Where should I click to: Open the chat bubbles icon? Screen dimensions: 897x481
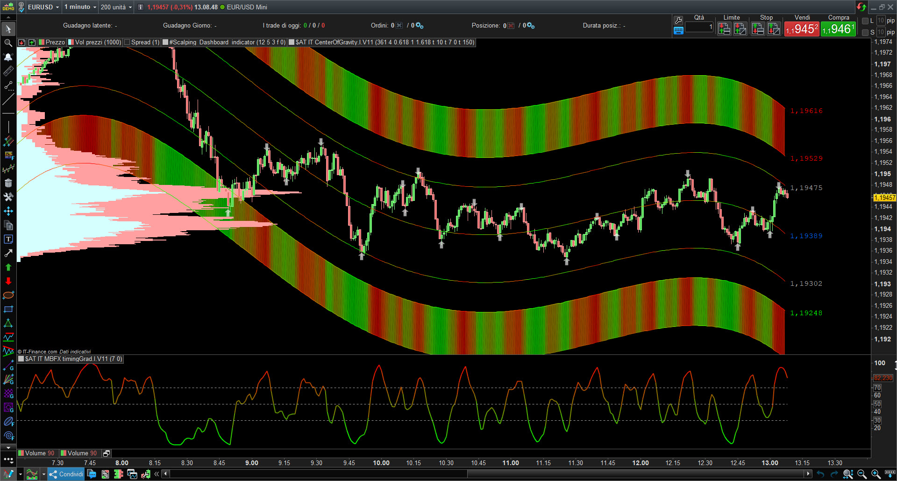92,474
